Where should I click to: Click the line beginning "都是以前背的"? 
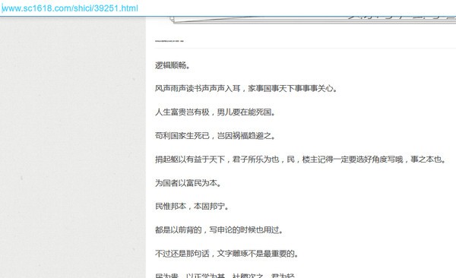219,230
